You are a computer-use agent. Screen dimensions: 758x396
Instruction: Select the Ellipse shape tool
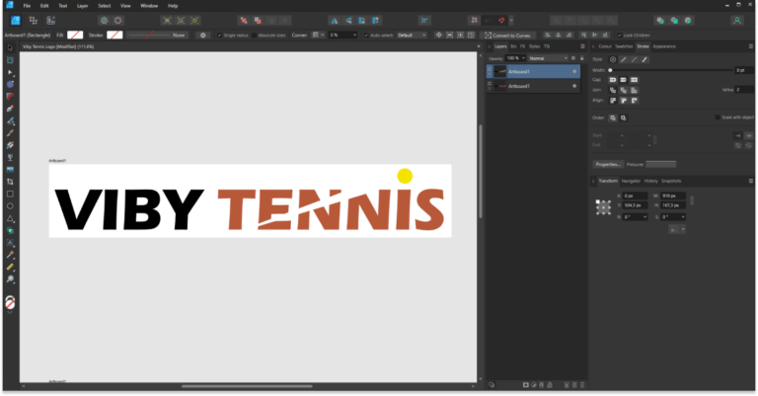(x=10, y=206)
